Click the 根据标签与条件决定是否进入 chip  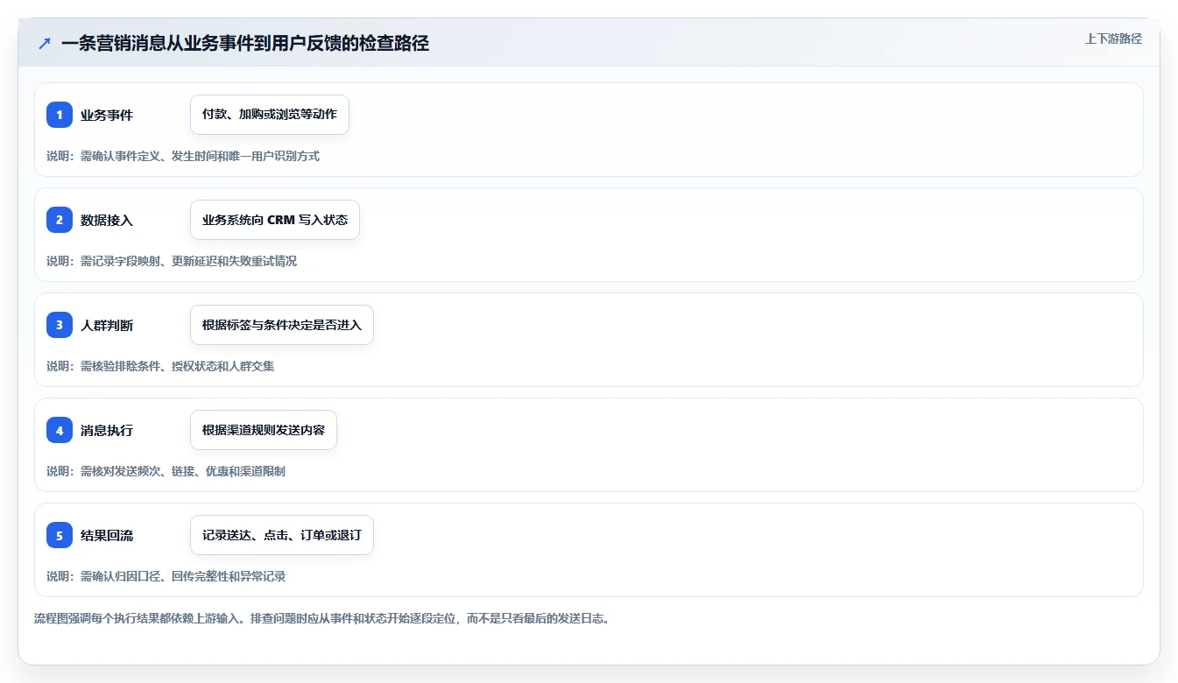click(282, 325)
